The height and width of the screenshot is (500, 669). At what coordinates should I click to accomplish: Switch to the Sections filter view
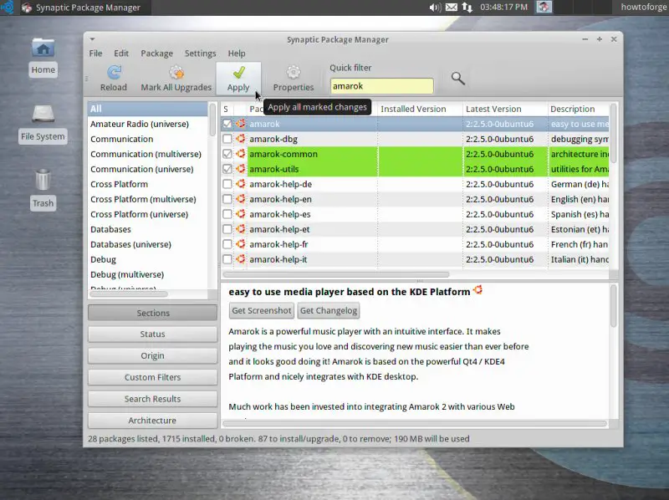pyautogui.click(x=153, y=313)
